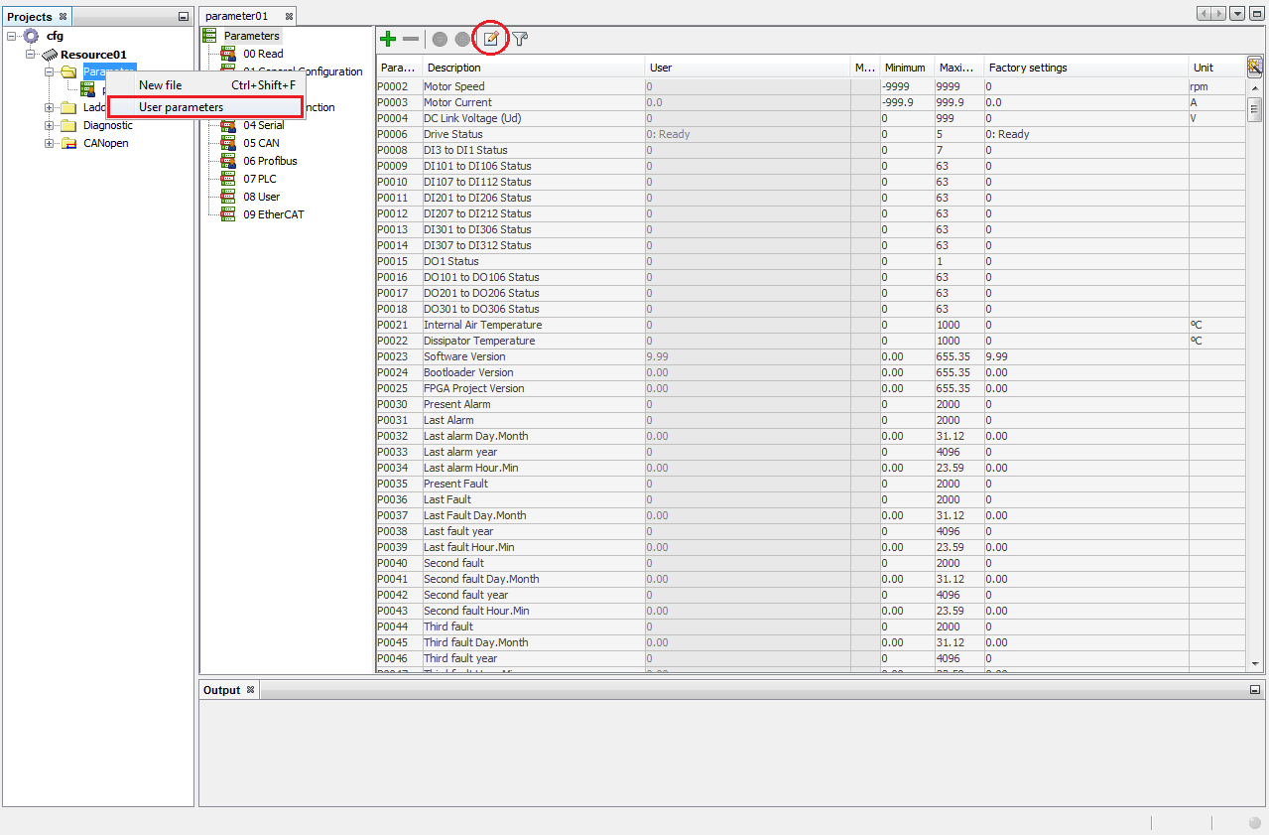The height and width of the screenshot is (835, 1269).
Task: Maximize the editor window area
Action: 1256,13
